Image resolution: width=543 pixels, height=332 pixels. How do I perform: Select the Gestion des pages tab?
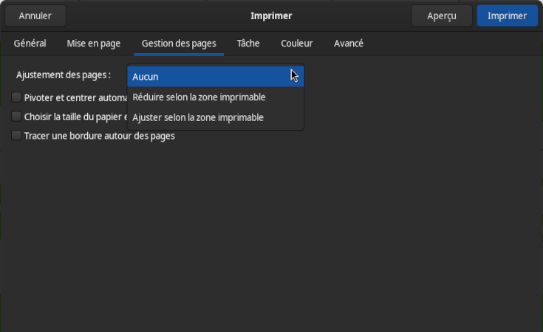point(179,44)
